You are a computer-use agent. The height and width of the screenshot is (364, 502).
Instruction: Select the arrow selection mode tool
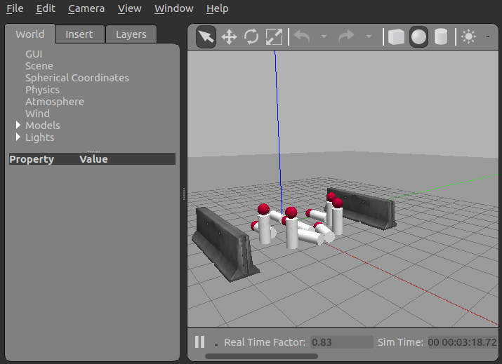coord(206,36)
